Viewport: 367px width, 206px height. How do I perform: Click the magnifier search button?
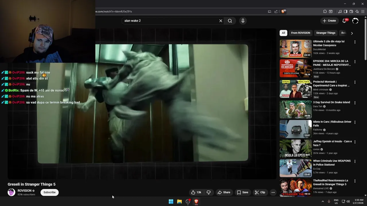[230, 21]
